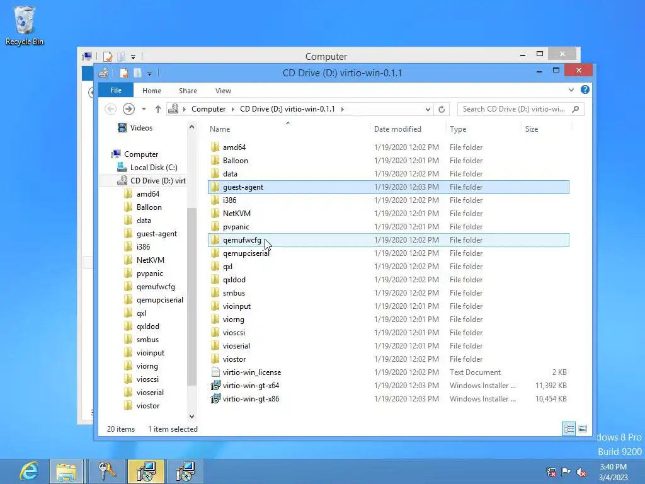Click the search magnifier icon
This screenshot has height=484, width=645.
click(576, 109)
